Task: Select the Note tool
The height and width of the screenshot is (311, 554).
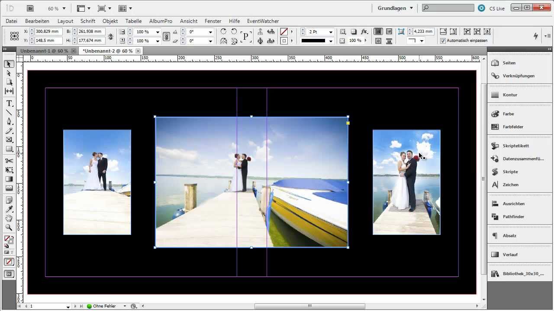Action: [9, 200]
